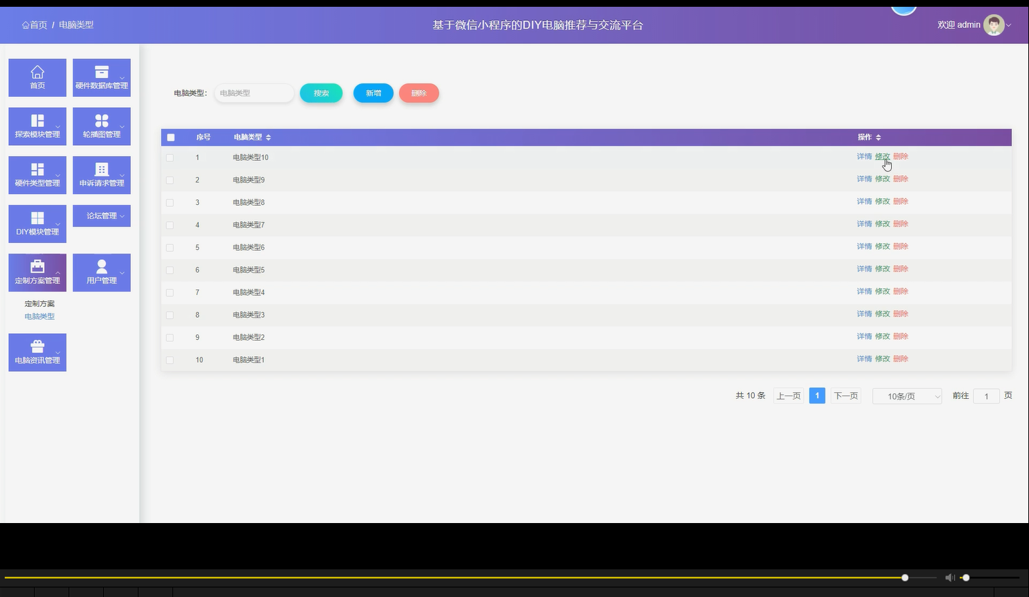
Task: Click the volume slider handle
Action: pyautogui.click(x=966, y=578)
